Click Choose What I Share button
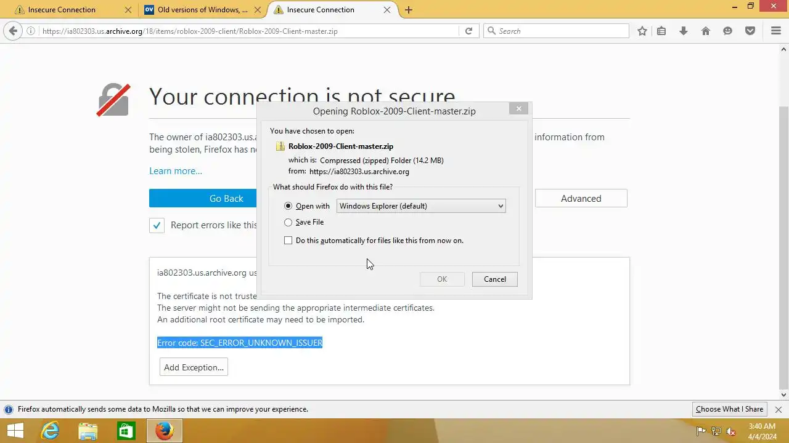This screenshot has height=443, width=789. tap(729, 409)
